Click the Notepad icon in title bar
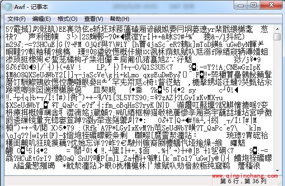 click(x=8, y=7)
